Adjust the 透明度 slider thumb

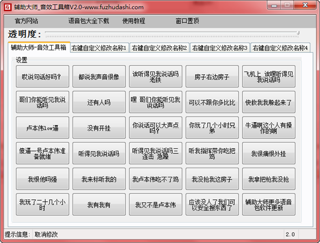click(298, 33)
